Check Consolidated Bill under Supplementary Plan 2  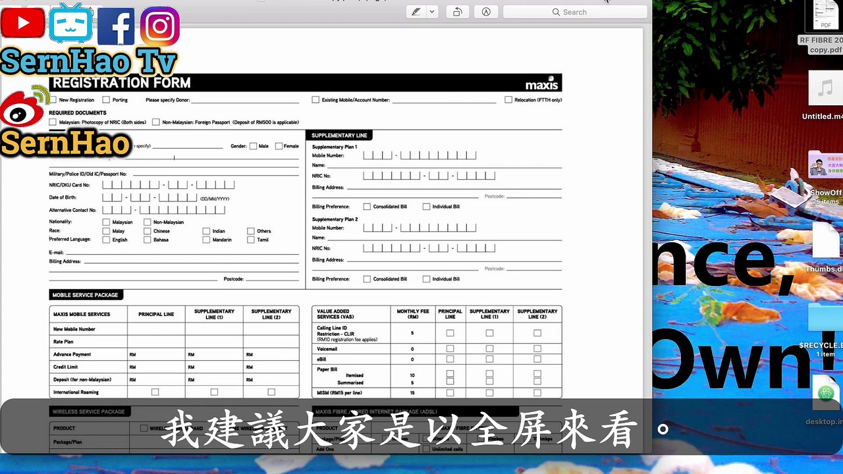pos(367,279)
